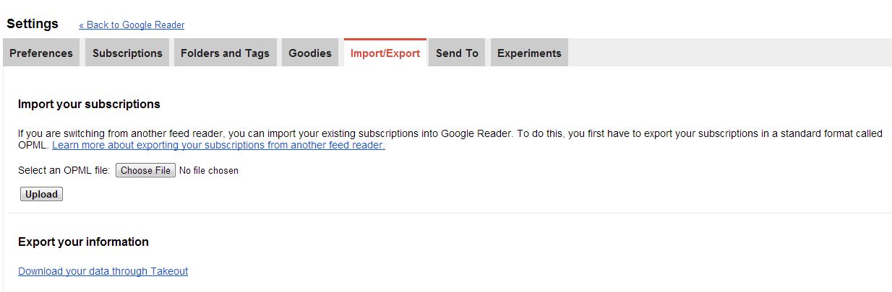Follow the Download your data through Takeout link
892x292 pixels.
[103, 272]
